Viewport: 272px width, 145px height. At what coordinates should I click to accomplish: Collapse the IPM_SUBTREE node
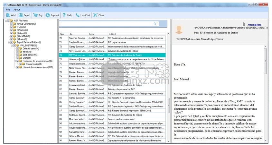[12, 46]
